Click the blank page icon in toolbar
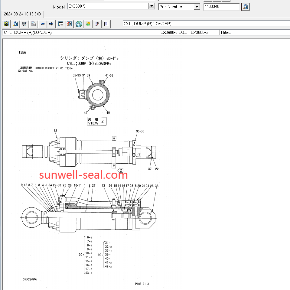Viewport: 290px width, 290px height. point(106,24)
